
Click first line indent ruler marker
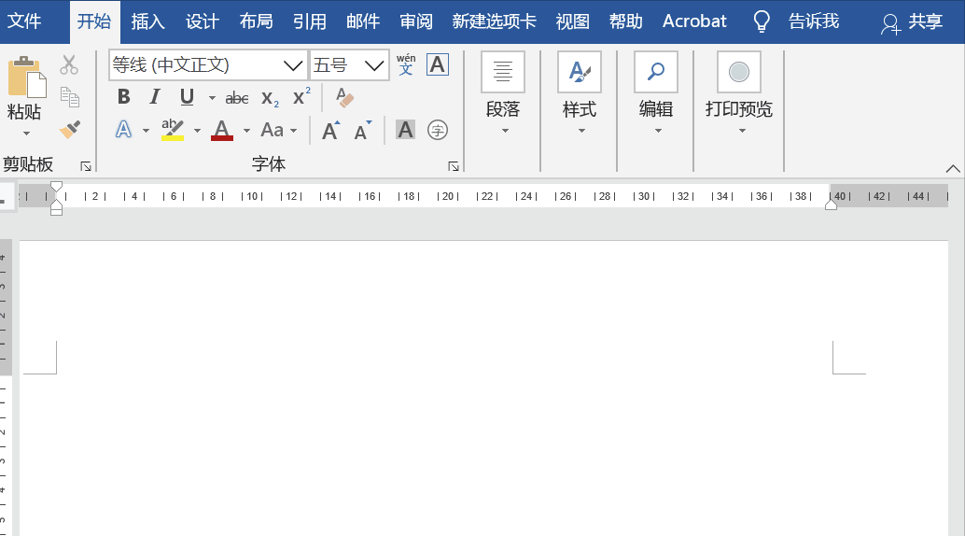click(56, 186)
